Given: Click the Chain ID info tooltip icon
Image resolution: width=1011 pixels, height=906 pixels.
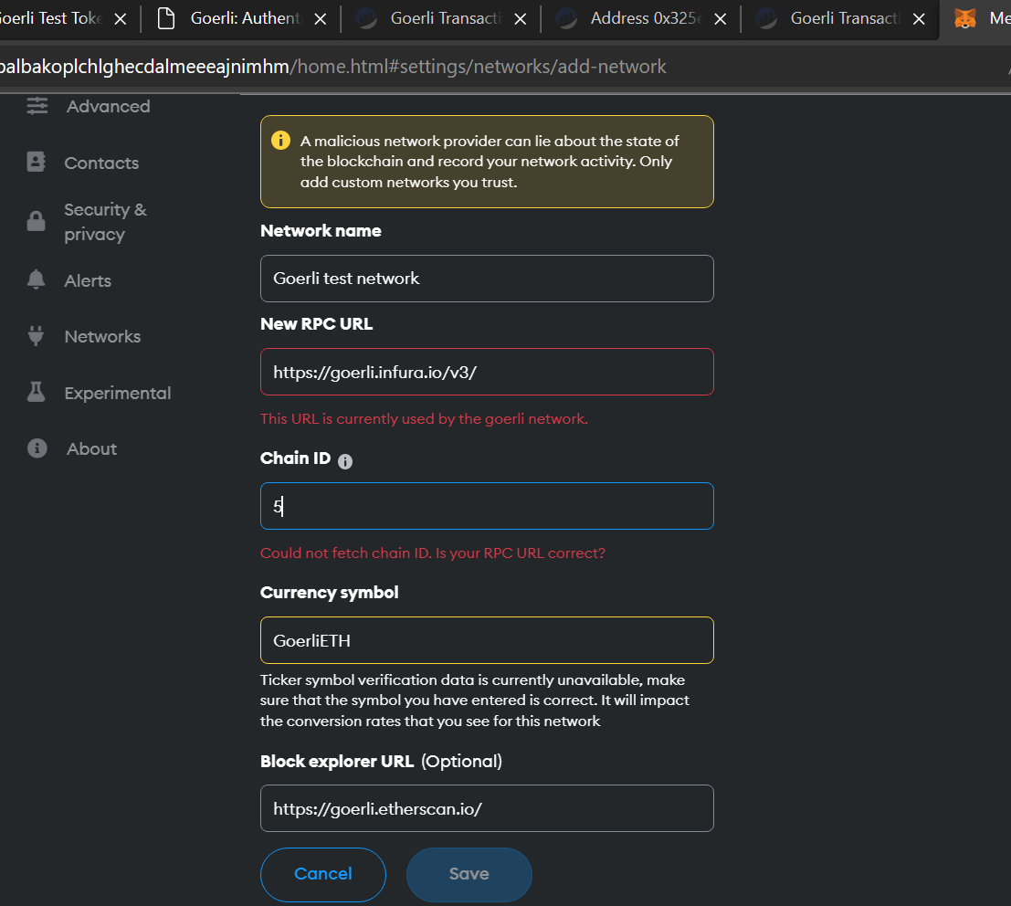Looking at the screenshot, I should pos(345,461).
